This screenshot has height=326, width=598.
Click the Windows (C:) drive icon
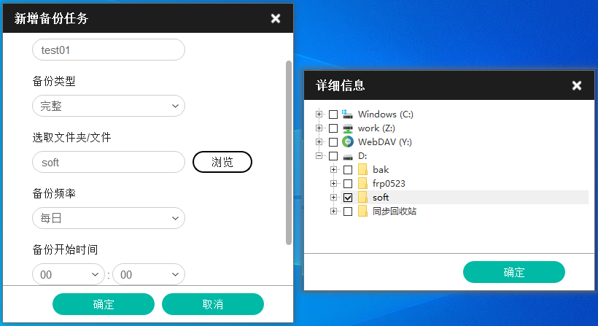[347, 114]
